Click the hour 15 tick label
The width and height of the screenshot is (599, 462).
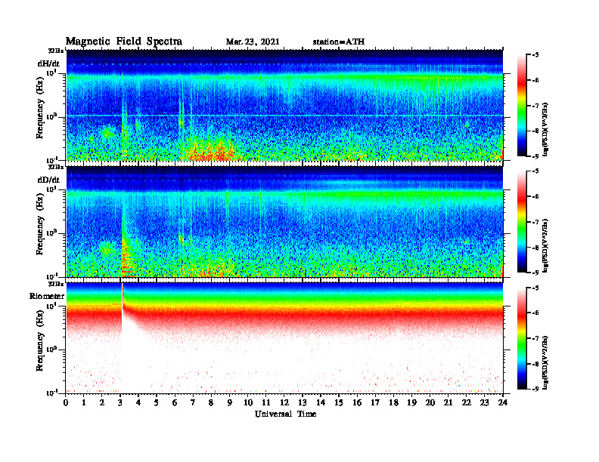[339, 402]
